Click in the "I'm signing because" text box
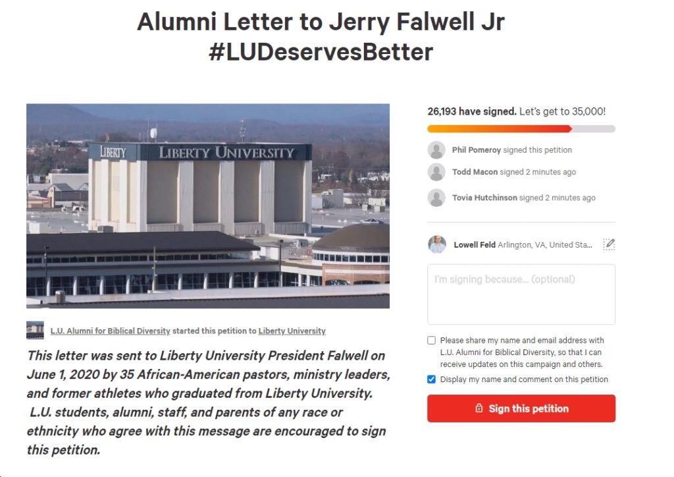 521,295
